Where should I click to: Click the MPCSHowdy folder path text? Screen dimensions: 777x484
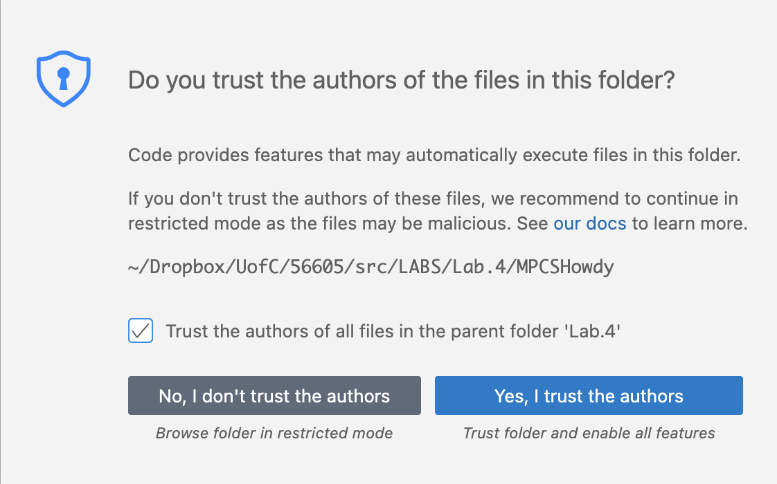(x=371, y=267)
